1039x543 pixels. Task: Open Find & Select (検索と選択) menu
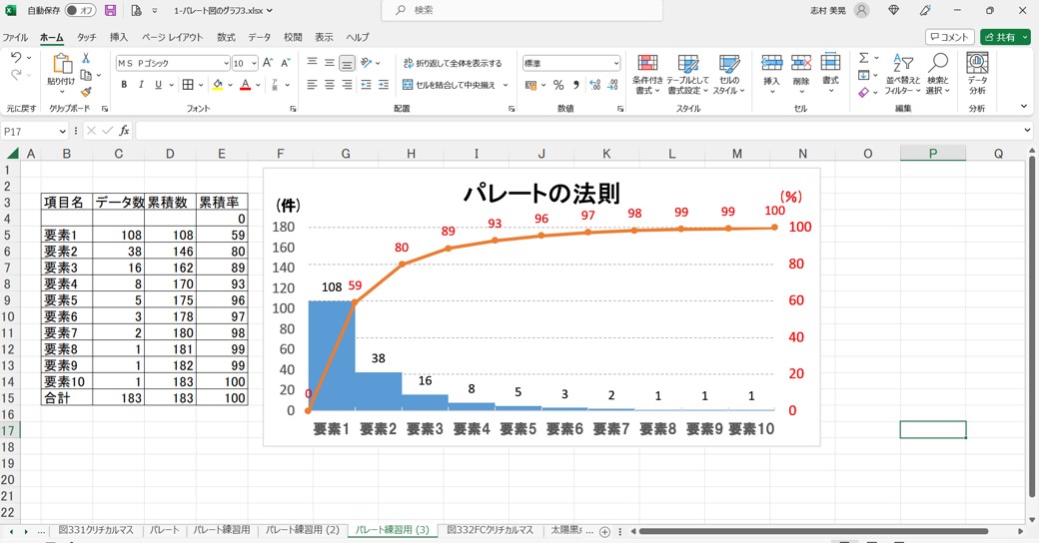click(x=938, y=74)
